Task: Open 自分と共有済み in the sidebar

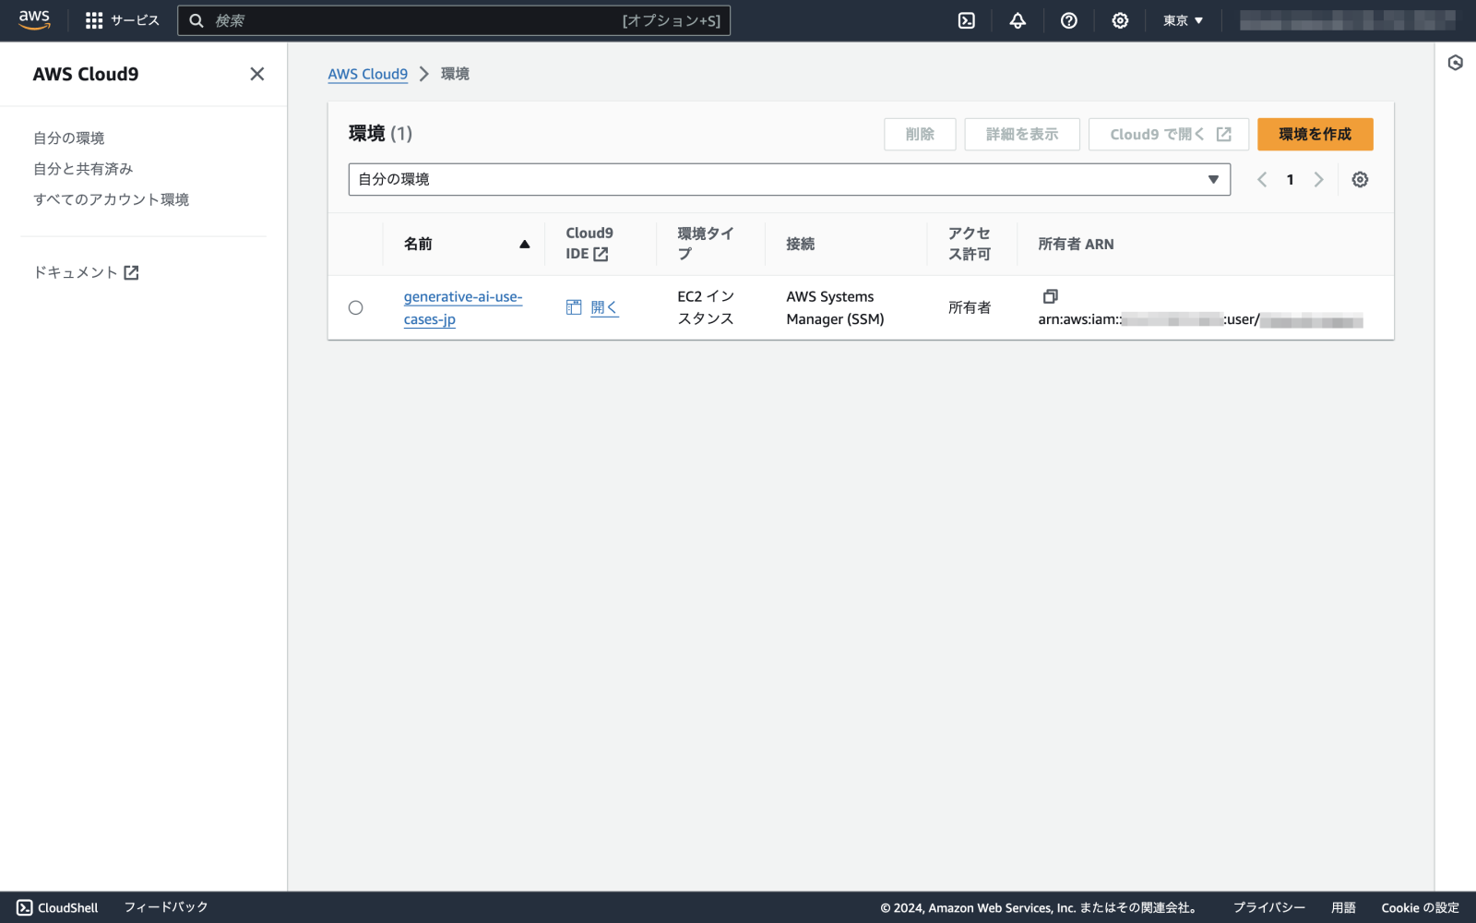Action: [83, 168]
